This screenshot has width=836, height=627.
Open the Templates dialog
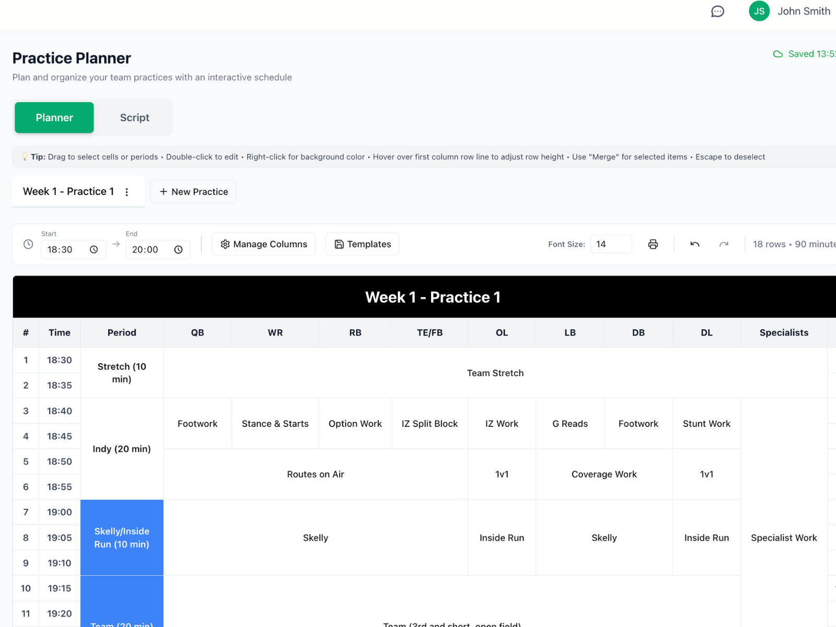click(362, 244)
